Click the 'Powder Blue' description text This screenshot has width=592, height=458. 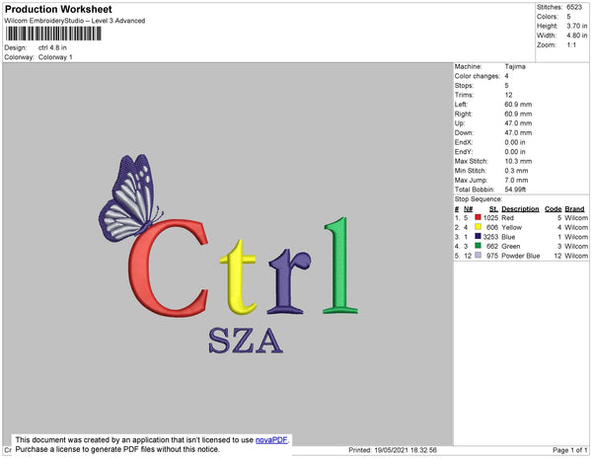coord(521,256)
